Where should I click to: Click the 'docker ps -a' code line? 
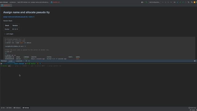point(10,55)
